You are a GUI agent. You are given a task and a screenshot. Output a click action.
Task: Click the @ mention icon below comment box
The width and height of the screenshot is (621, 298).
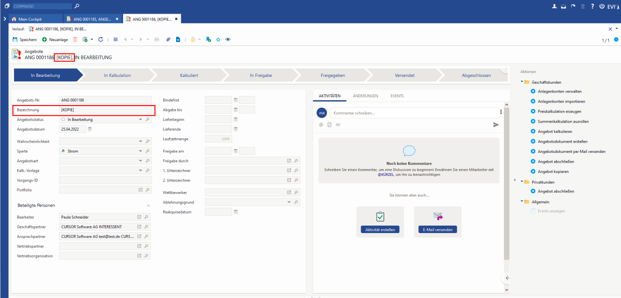tap(321, 125)
